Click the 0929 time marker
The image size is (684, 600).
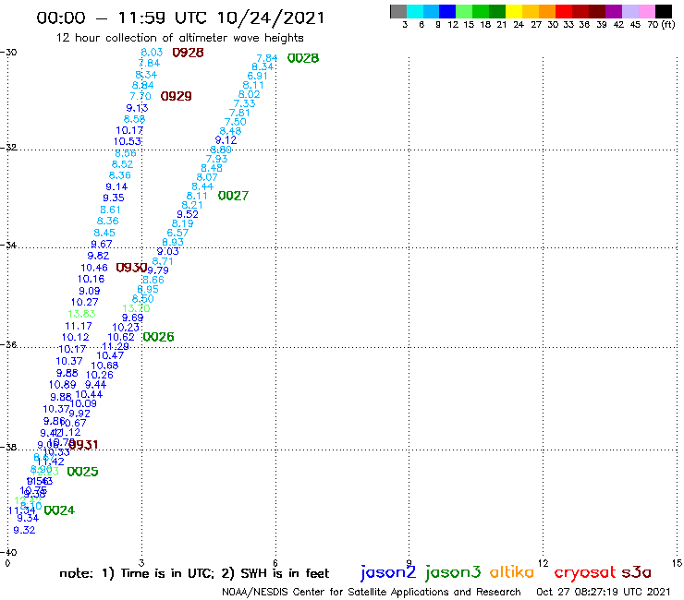(x=177, y=96)
